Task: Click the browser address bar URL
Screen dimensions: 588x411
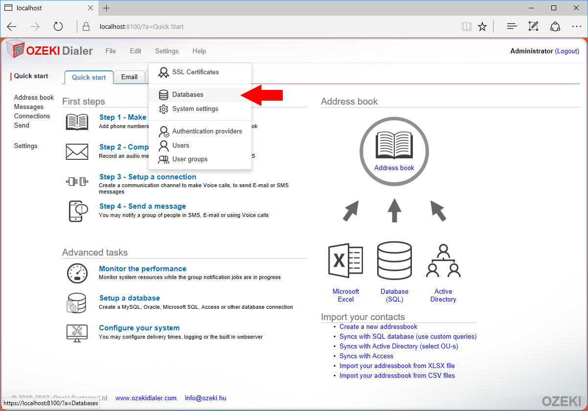Action: (x=141, y=26)
